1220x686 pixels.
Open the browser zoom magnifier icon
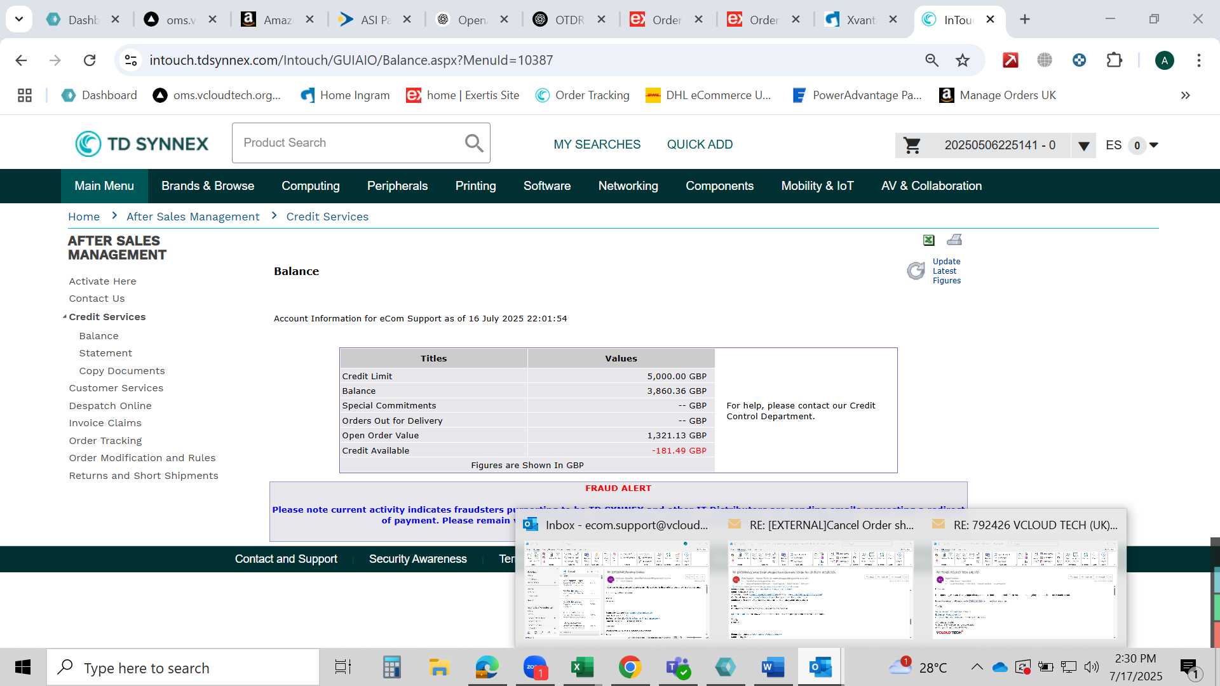click(932, 60)
